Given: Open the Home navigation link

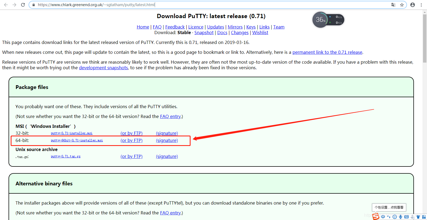Looking at the screenshot, I should (143, 27).
